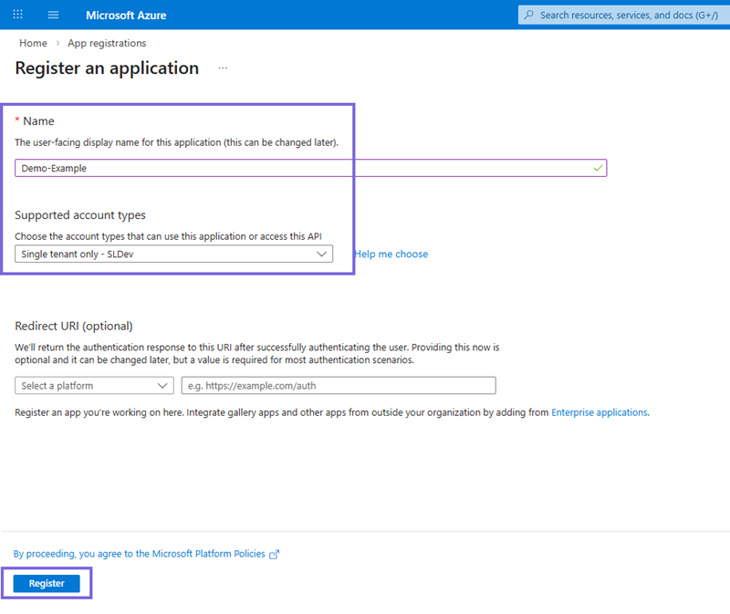Open the Select a platform dropdown

[x=94, y=385]
